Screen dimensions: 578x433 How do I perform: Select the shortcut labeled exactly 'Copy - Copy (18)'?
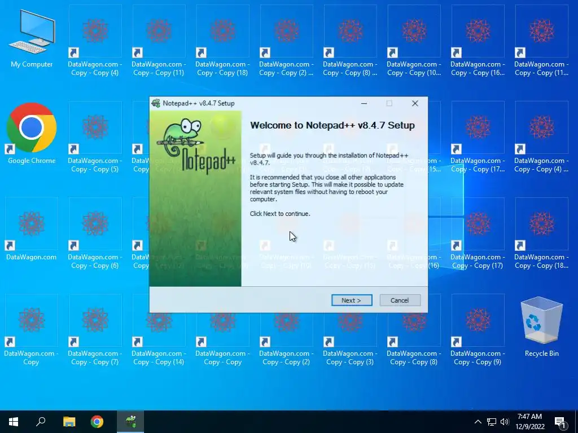(x=222, y=41)
